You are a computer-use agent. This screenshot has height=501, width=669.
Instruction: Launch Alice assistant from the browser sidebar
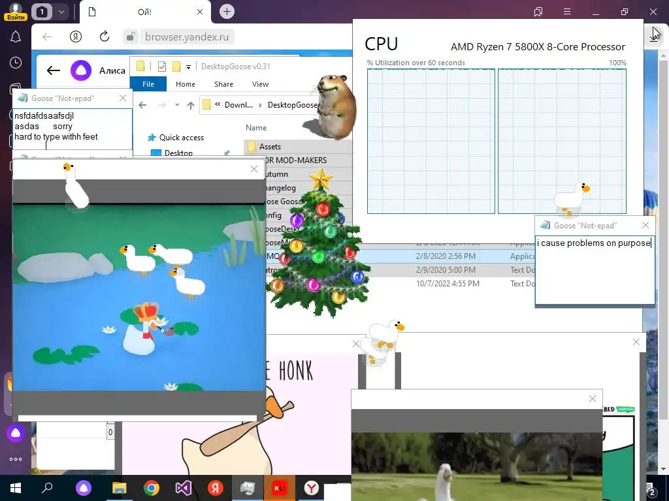point(16,433)
